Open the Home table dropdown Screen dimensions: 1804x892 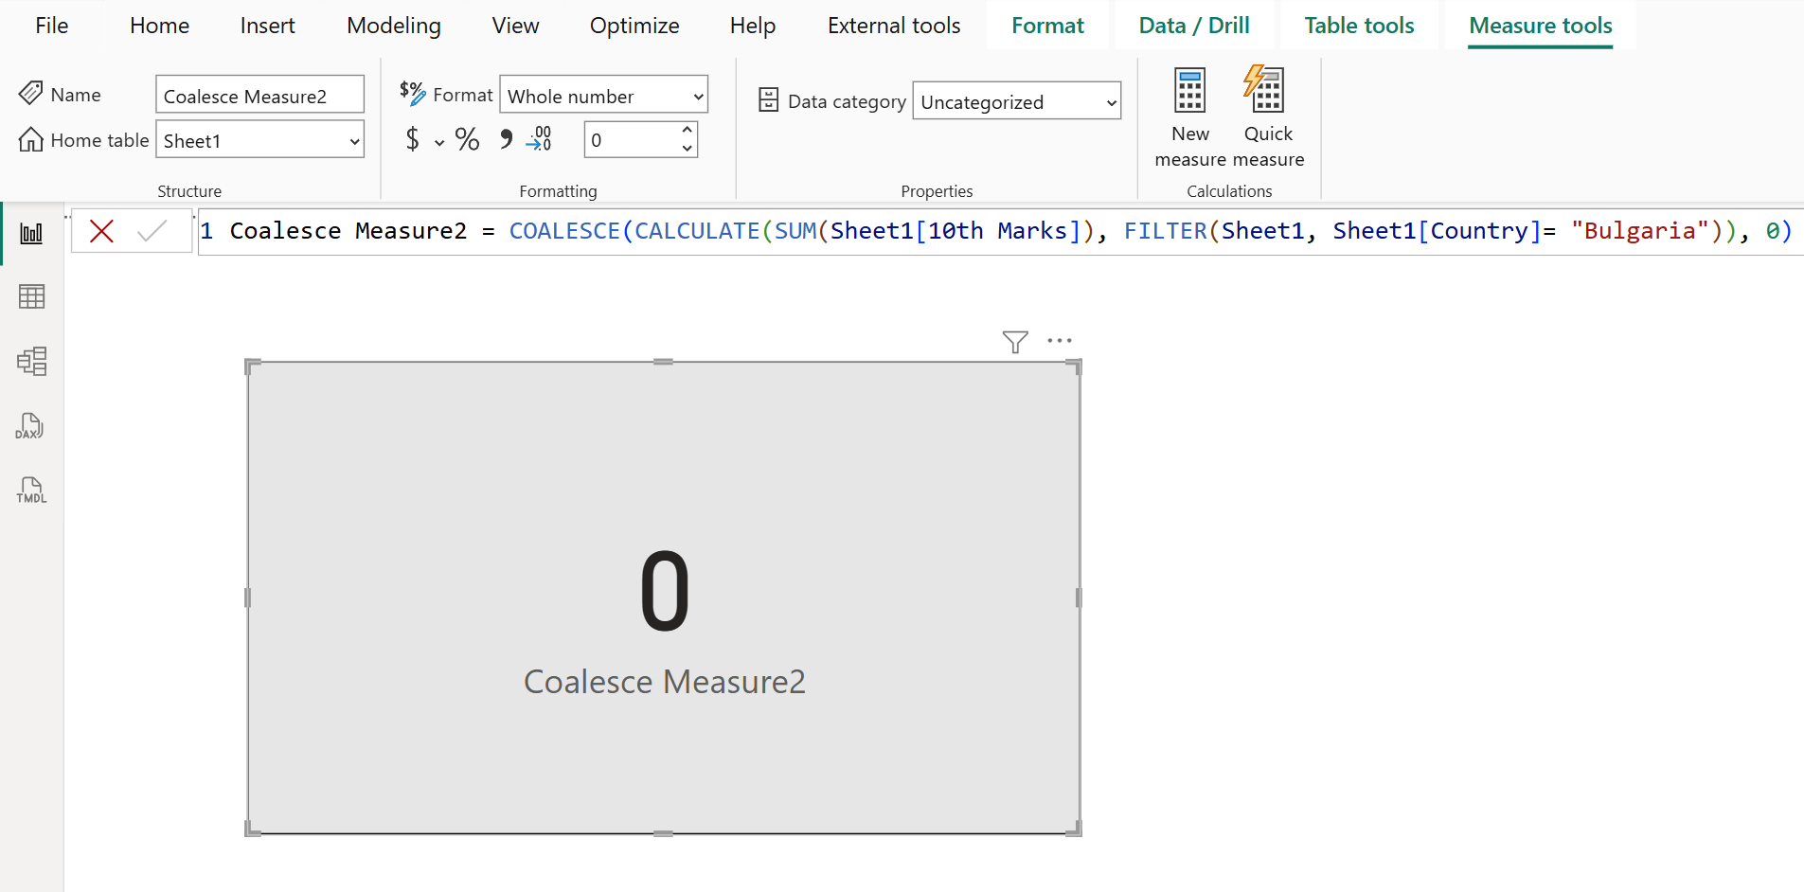(259, 139)
